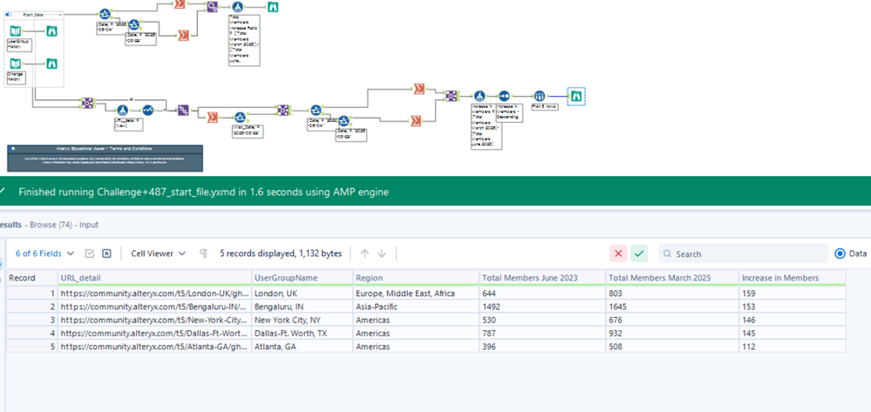Click the 1492 cell in Bengaluru row

pyautogui.click(x=542, y=306)
